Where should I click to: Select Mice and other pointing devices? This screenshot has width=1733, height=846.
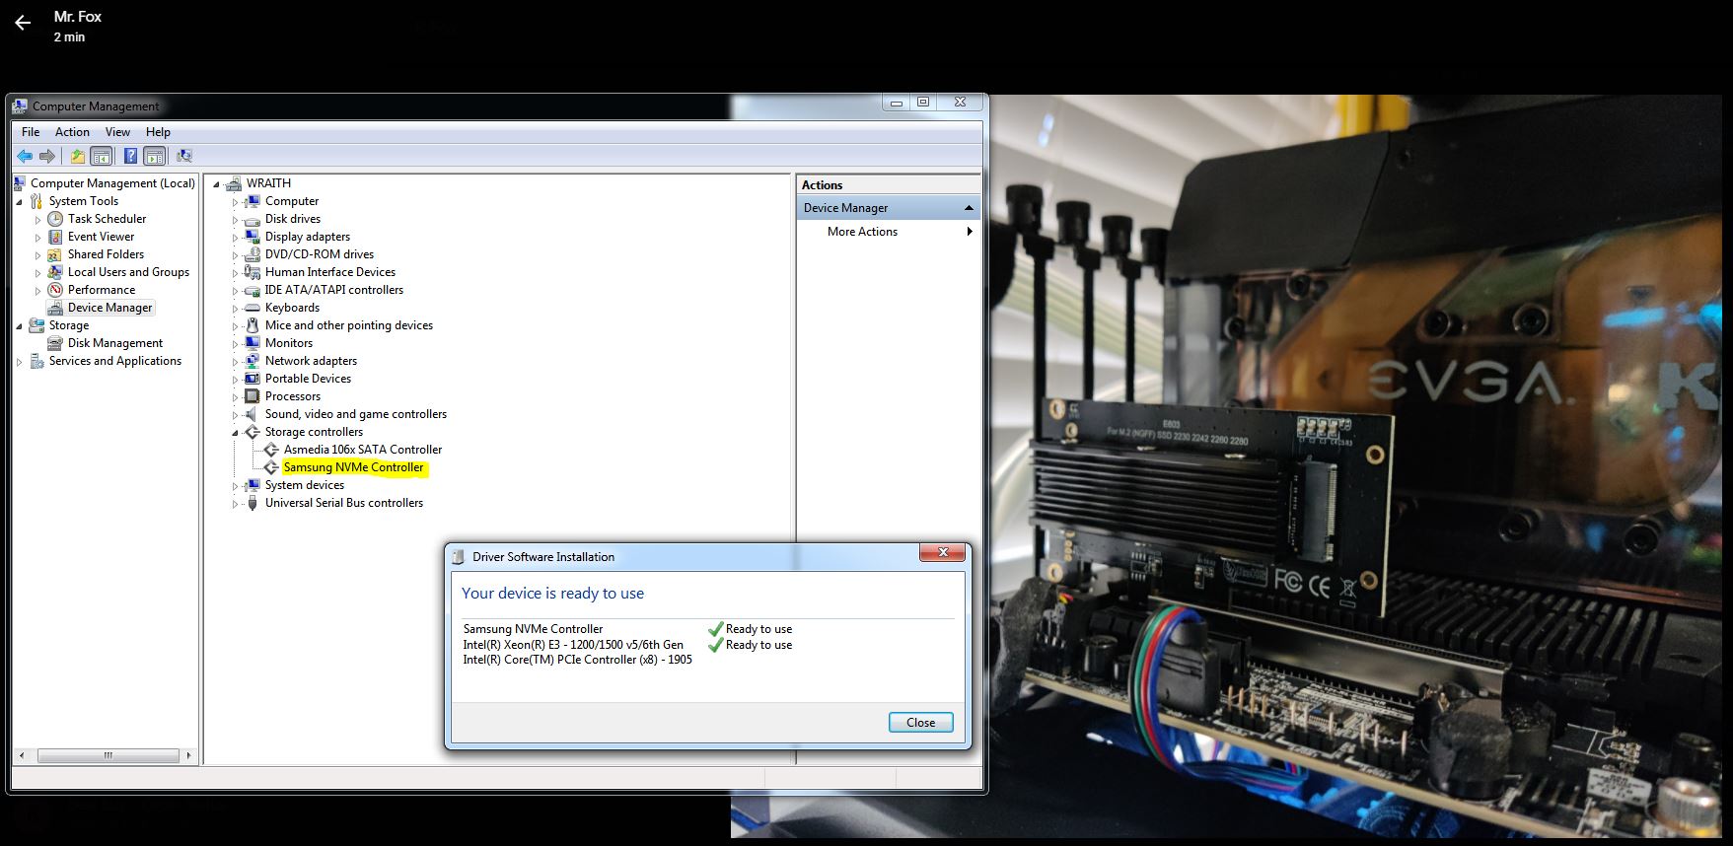(349, 325)
